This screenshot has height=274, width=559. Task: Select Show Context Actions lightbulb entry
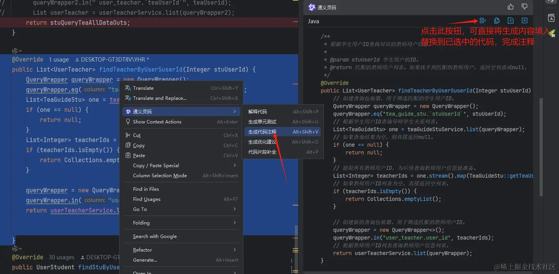[x=181, y=122]
